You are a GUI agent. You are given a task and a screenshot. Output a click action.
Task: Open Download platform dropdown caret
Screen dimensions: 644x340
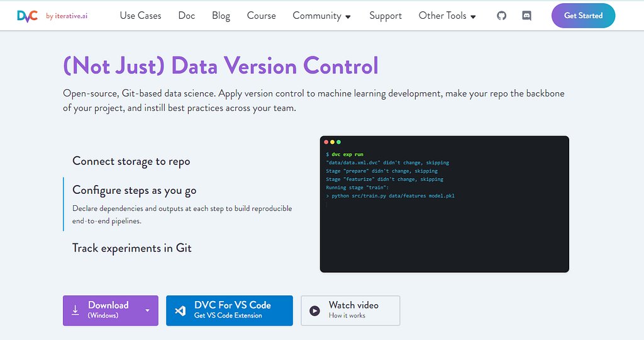pos(147,311)
